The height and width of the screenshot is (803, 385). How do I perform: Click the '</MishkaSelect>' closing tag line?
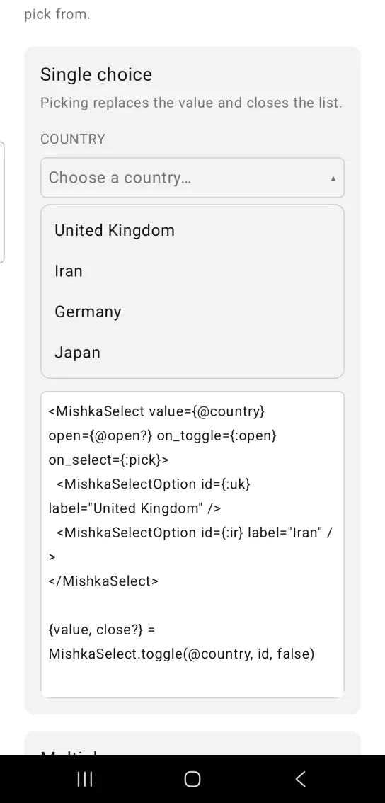[103, 581]
